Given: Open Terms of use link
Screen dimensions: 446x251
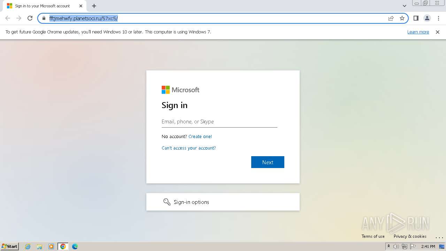Looking at the screenshot, I should tap(373, 236).
